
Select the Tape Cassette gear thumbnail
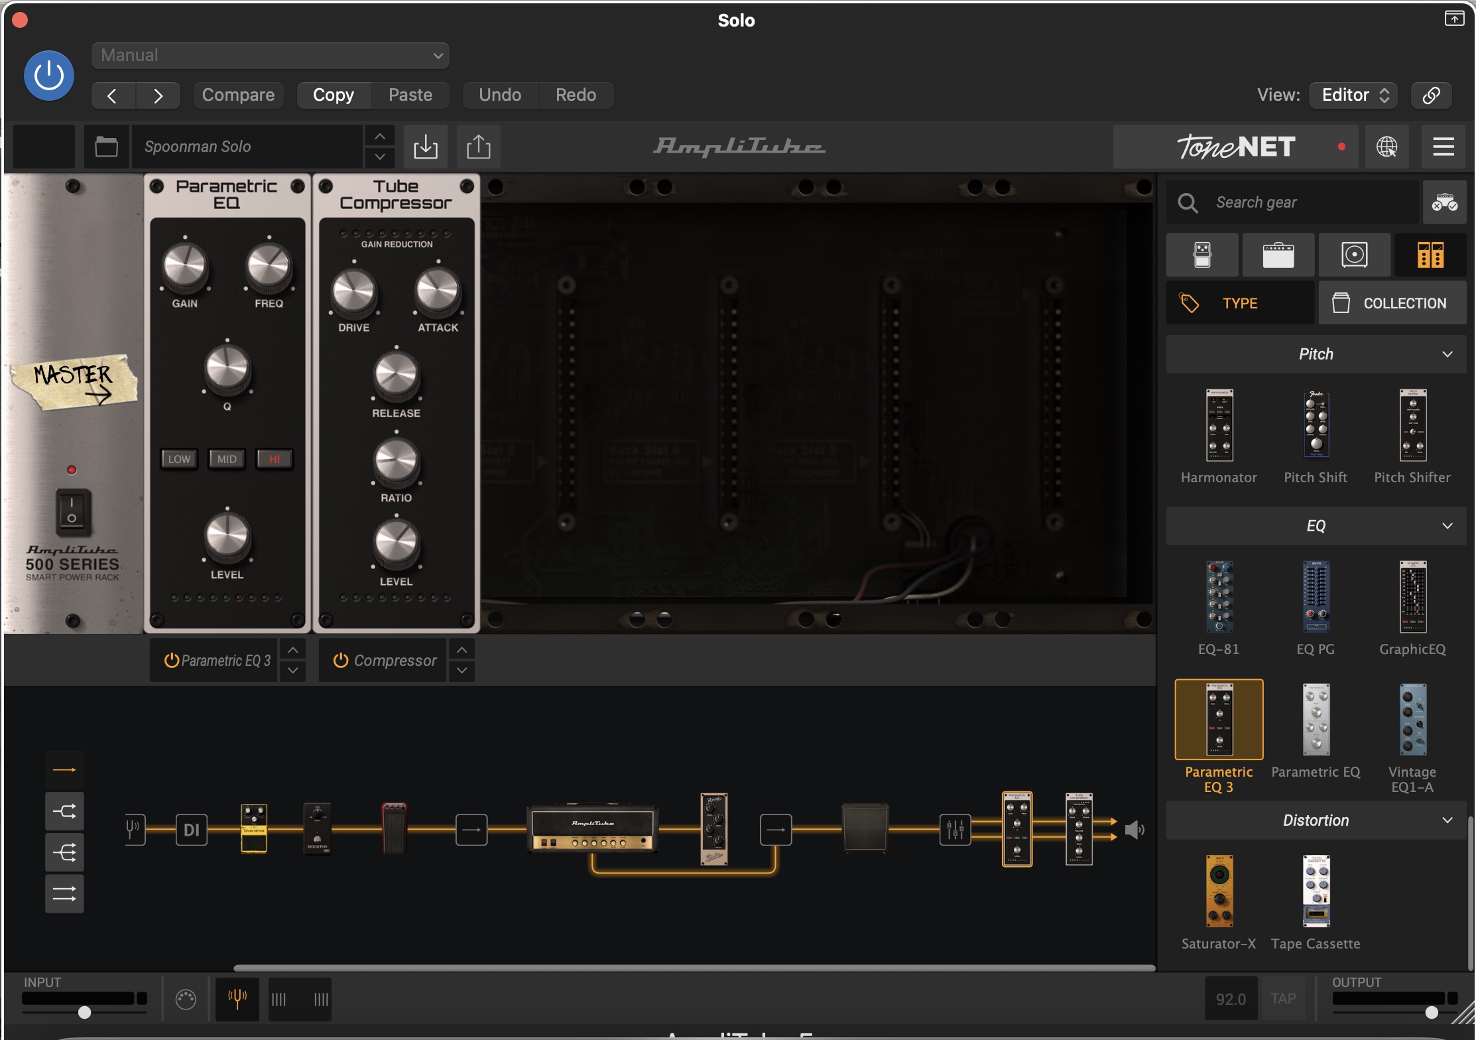1316,891
